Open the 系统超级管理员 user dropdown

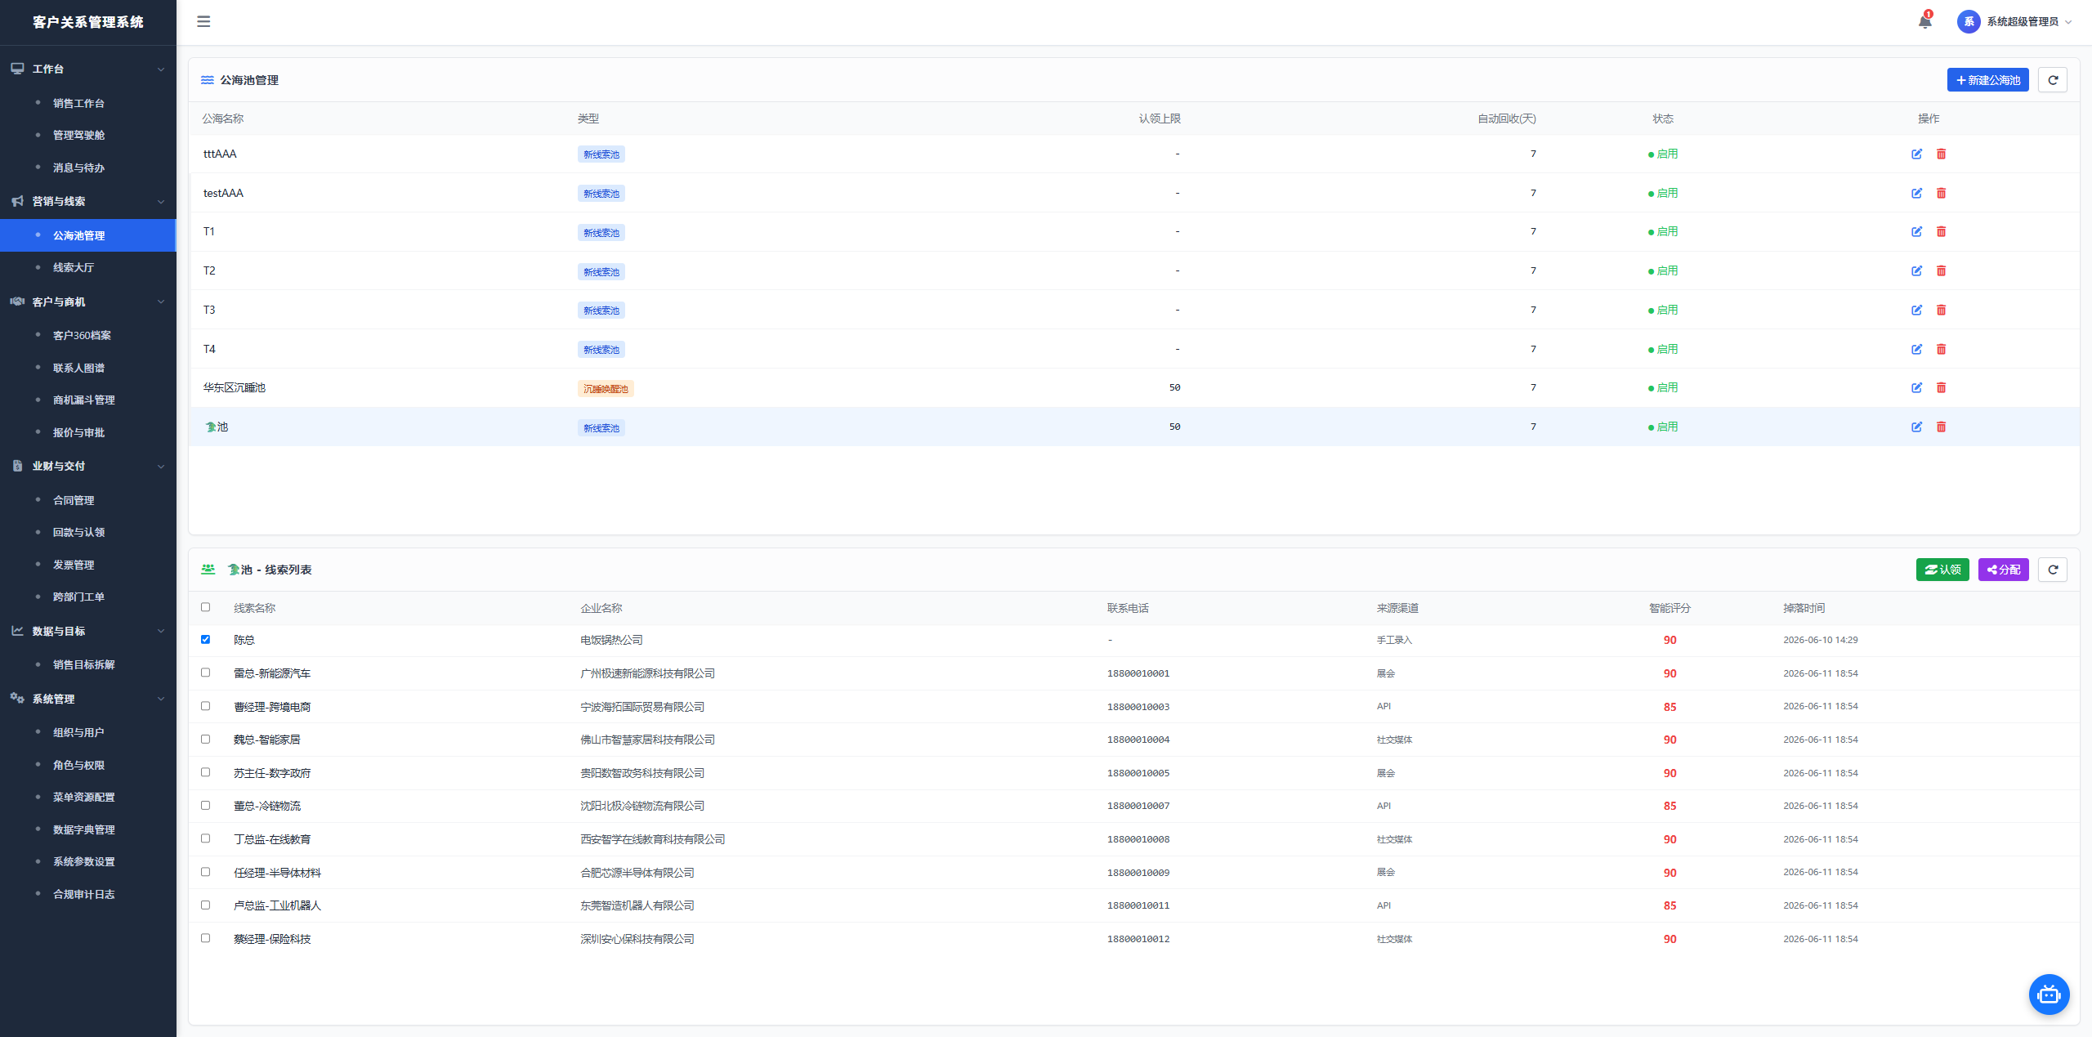2014,22
